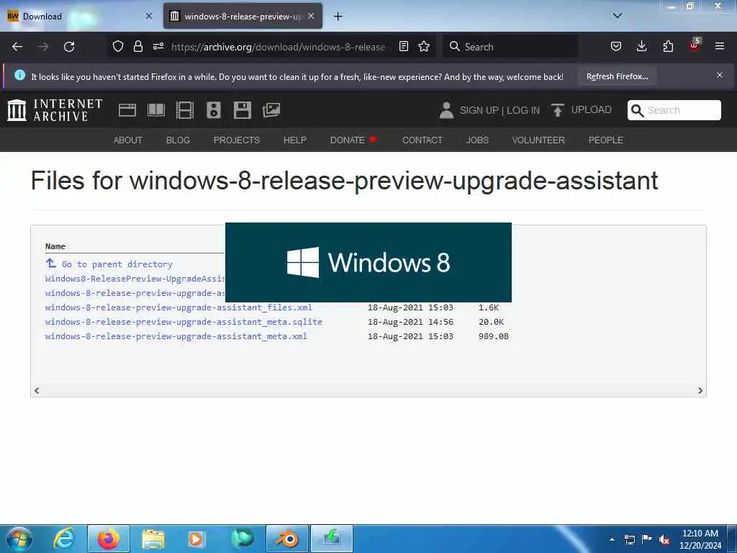The image size is (737, 553).
Task: Switch to the Download tab
Action: click(x=80, y=17)
